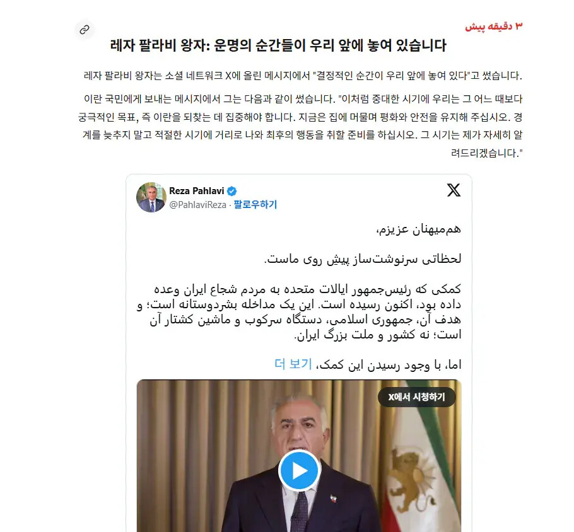The width and height of the screenshot is (574, 532).
Task: Expand the tweet with 더 보기
Action: point(293,364)
